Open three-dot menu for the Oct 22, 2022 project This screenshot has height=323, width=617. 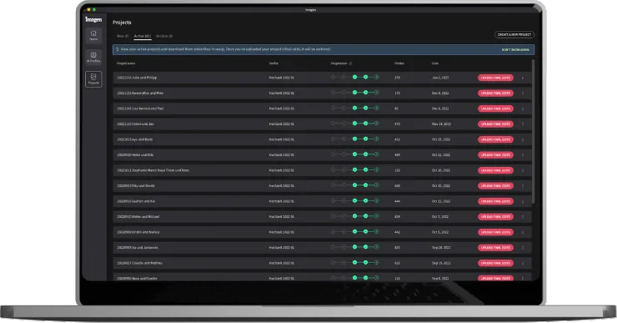(523, 155)
